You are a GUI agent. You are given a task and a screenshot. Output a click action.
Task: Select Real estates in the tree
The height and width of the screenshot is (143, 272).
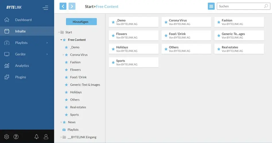coord(78,107)
